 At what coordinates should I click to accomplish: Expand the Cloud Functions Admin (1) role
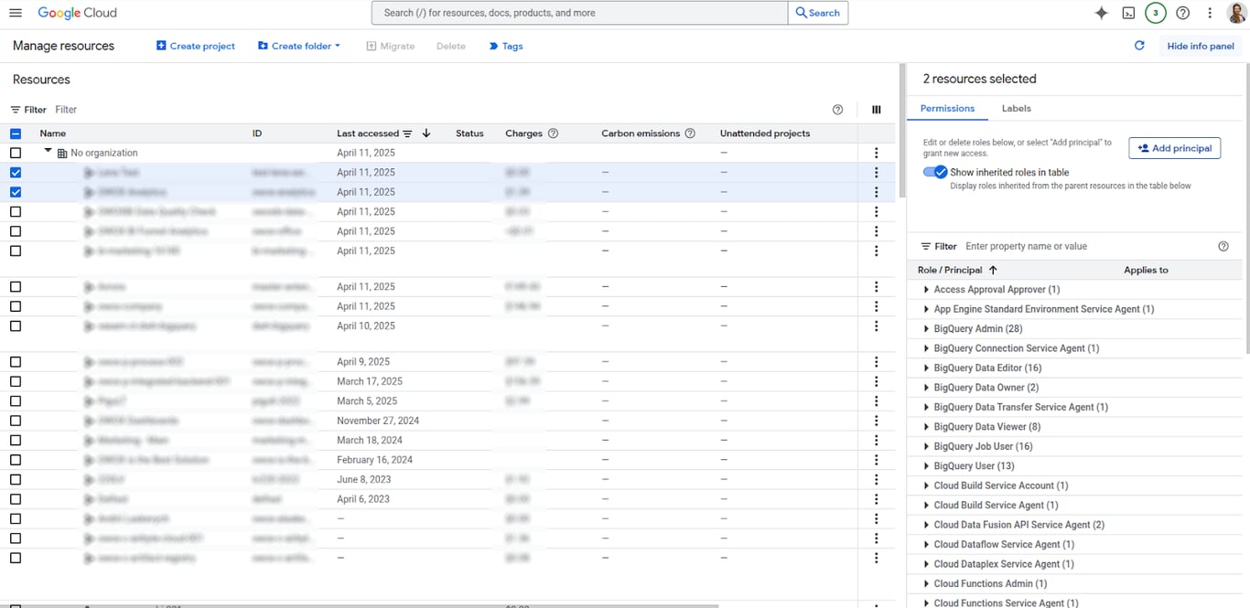(x=926, y=584)
